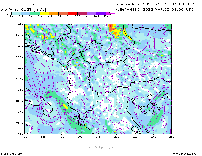Click the "made by angel" watermark

[x=101, y=147]
